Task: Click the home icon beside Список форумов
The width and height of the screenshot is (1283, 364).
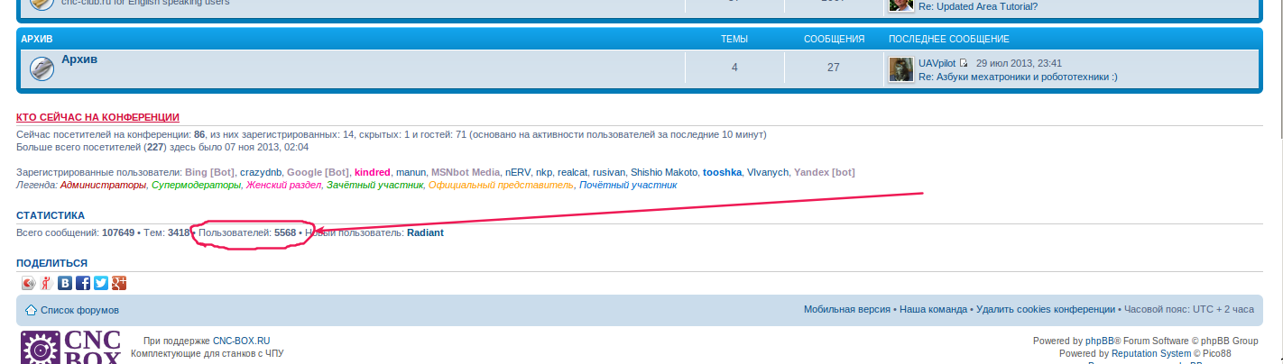Action: coord(31,310)
